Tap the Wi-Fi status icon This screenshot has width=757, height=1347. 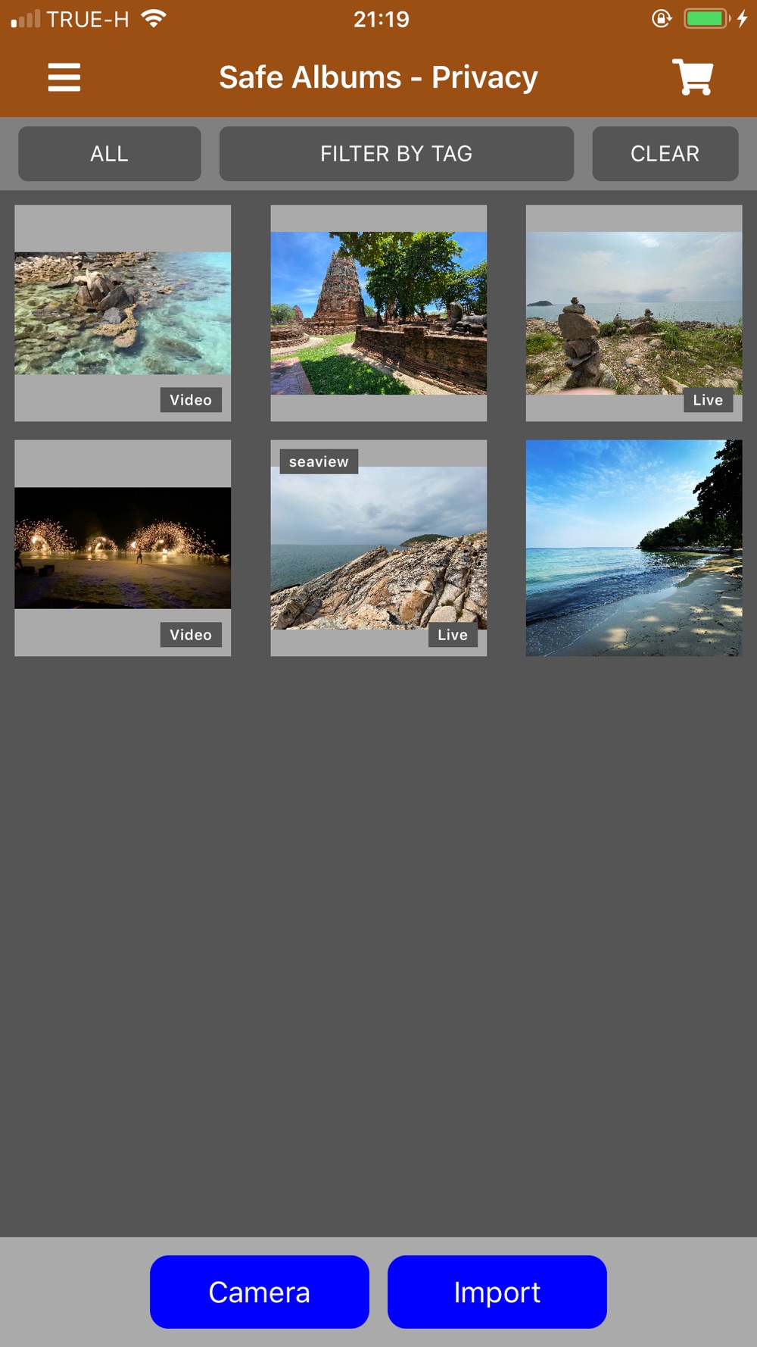[154, 18]
